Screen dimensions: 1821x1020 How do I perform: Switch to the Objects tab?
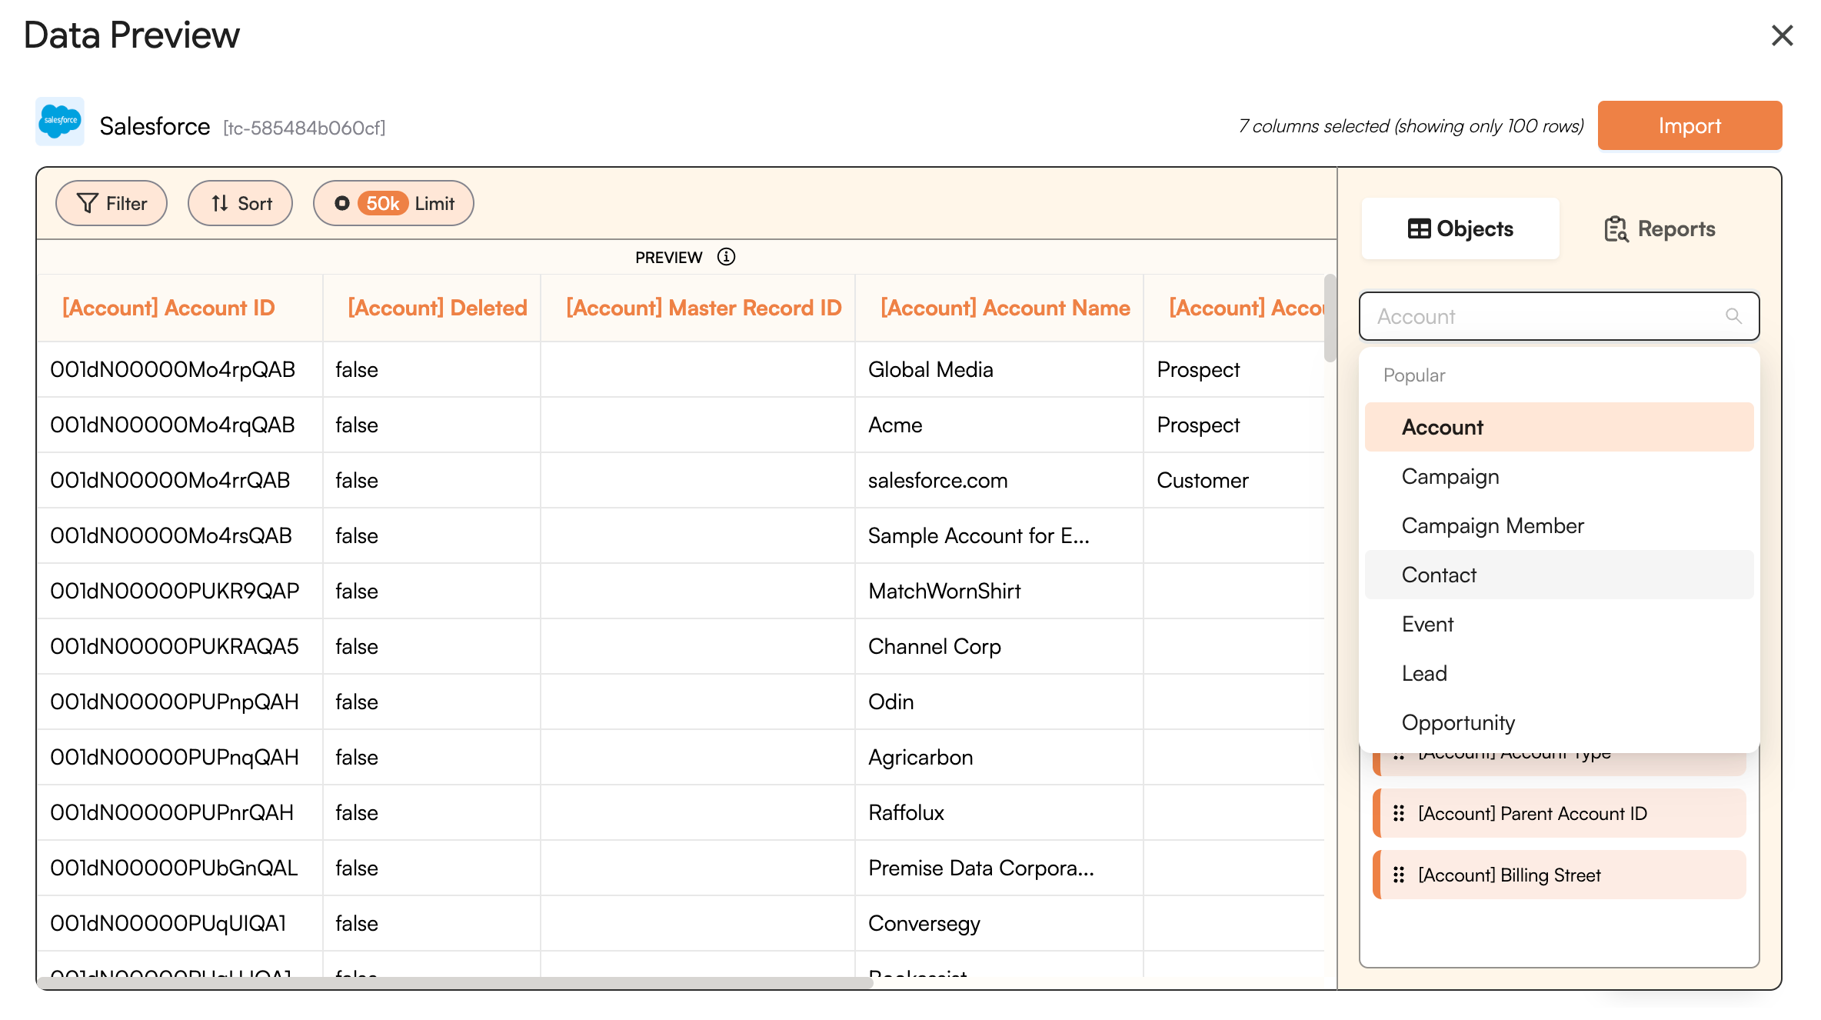click(x=1460, y=228)
